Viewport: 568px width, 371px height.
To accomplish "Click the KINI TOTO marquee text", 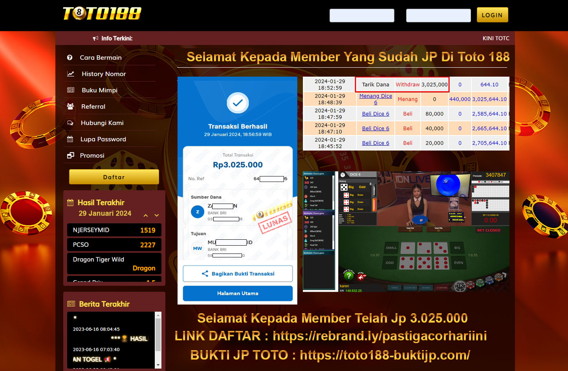I will (496, 38).
